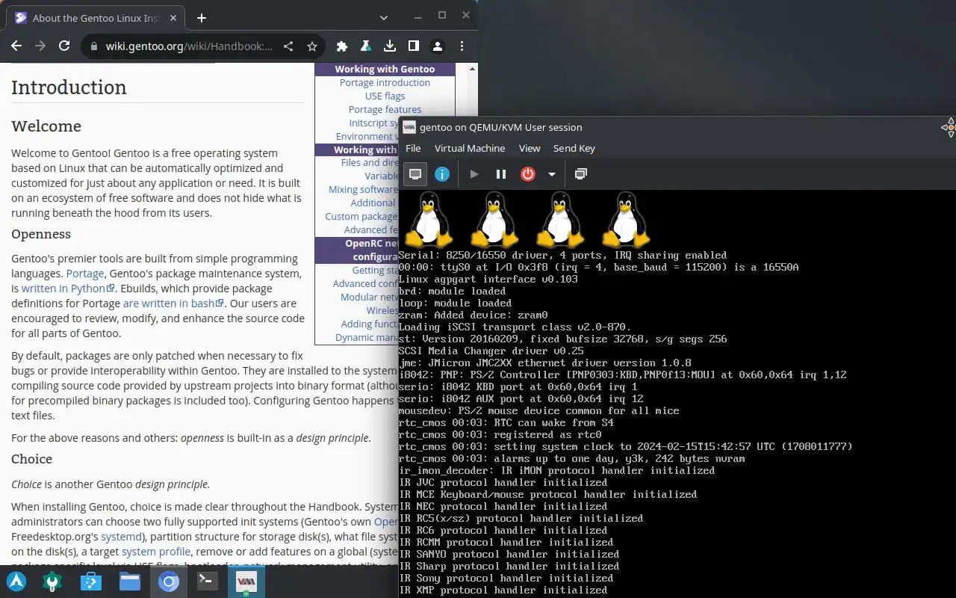Open the Getting started sidebar link
The width and height of the screenshot is (956, 598).
coord(376,270)
